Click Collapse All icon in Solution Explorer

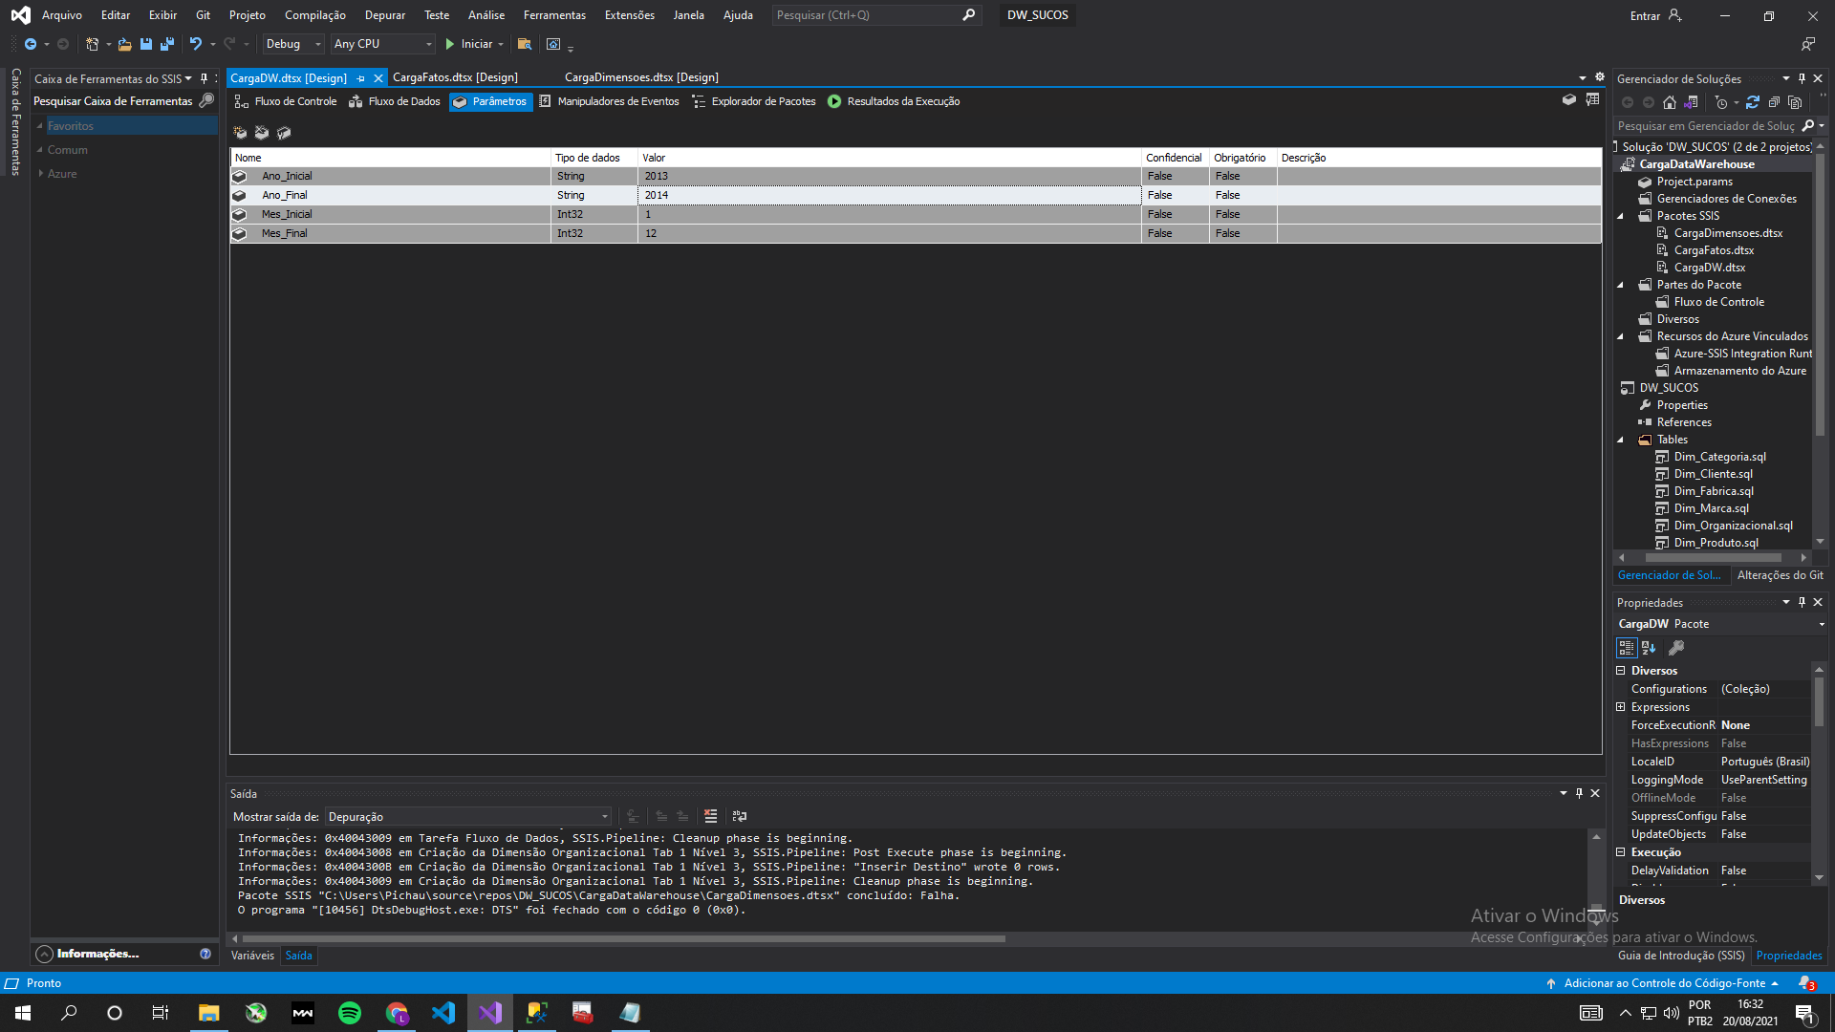point(1774,102)
